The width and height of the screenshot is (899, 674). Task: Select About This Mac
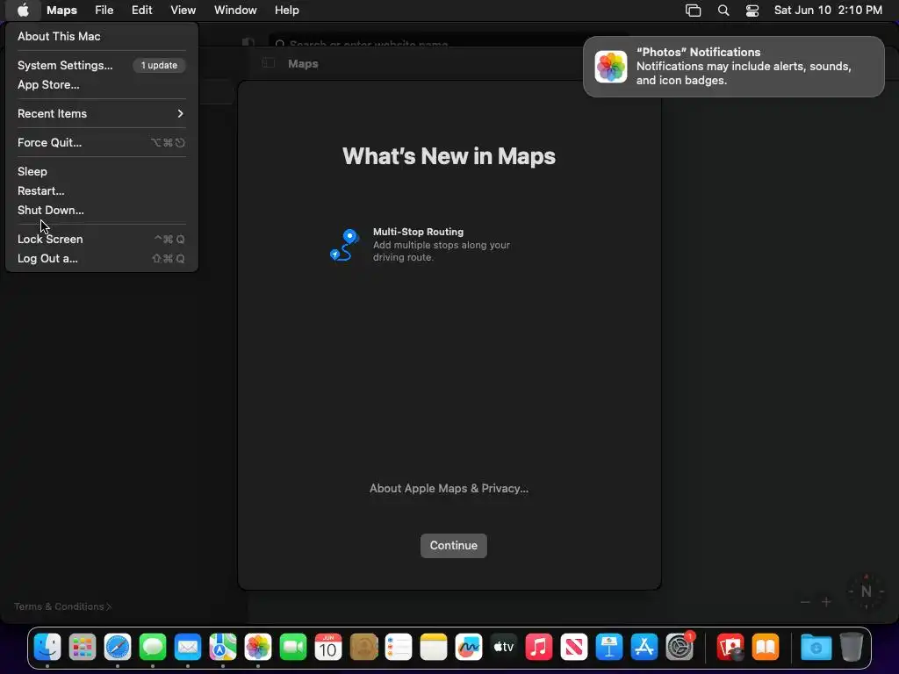(102, 36)
